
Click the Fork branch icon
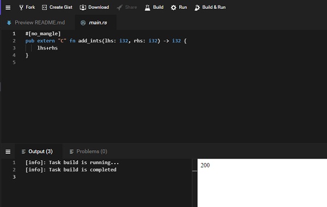click(21, 8)
